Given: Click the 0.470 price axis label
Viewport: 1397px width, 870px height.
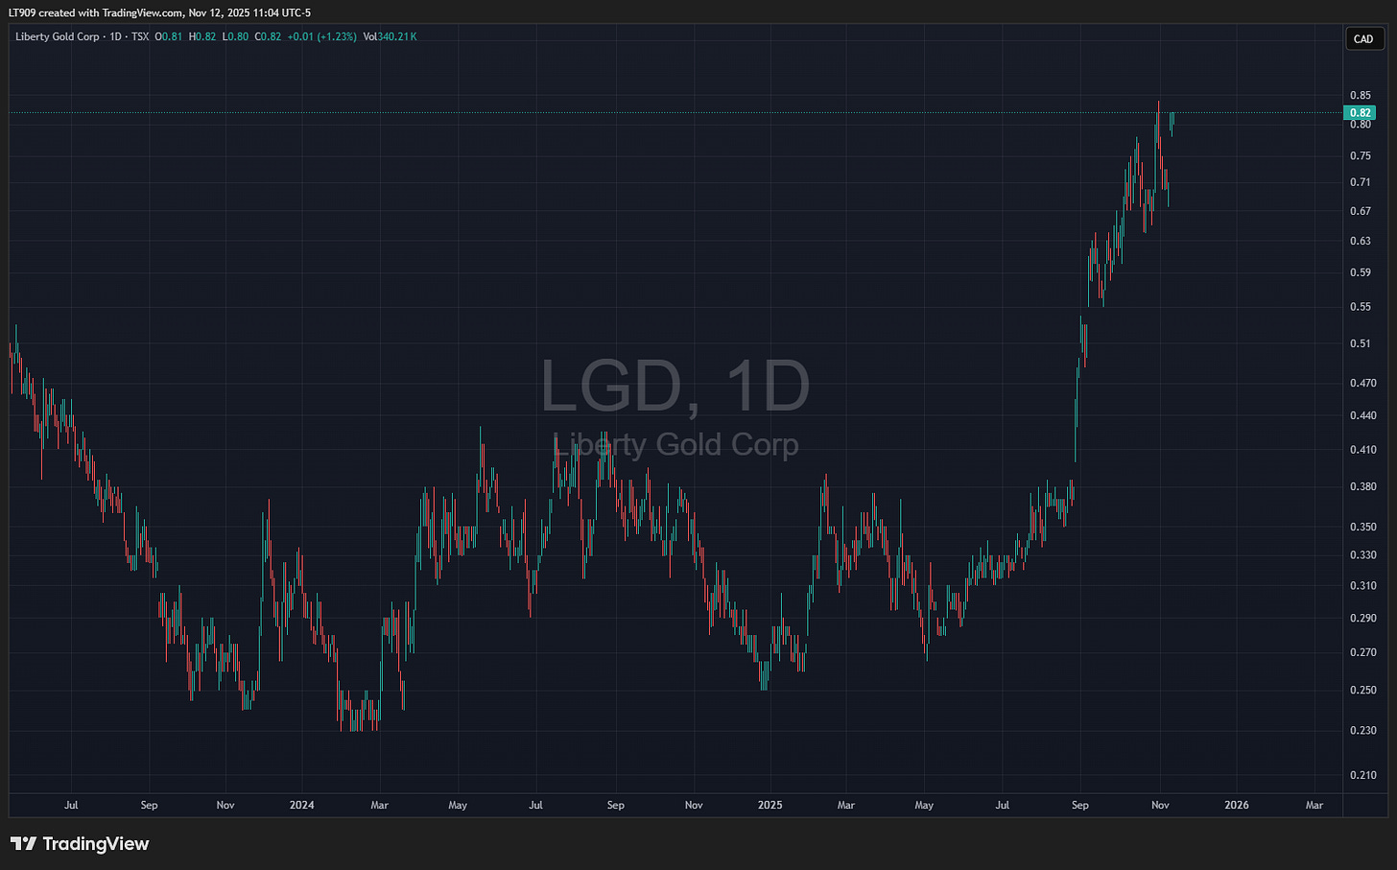Looking at the screenshot, I should [1363, 383].
